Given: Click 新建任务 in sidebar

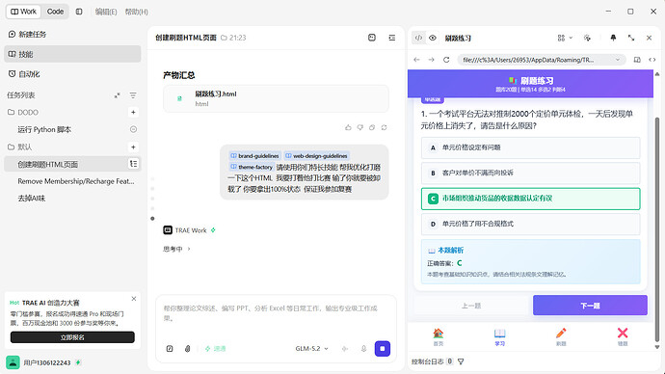Looking at the screenshot, I should (72, 34).
